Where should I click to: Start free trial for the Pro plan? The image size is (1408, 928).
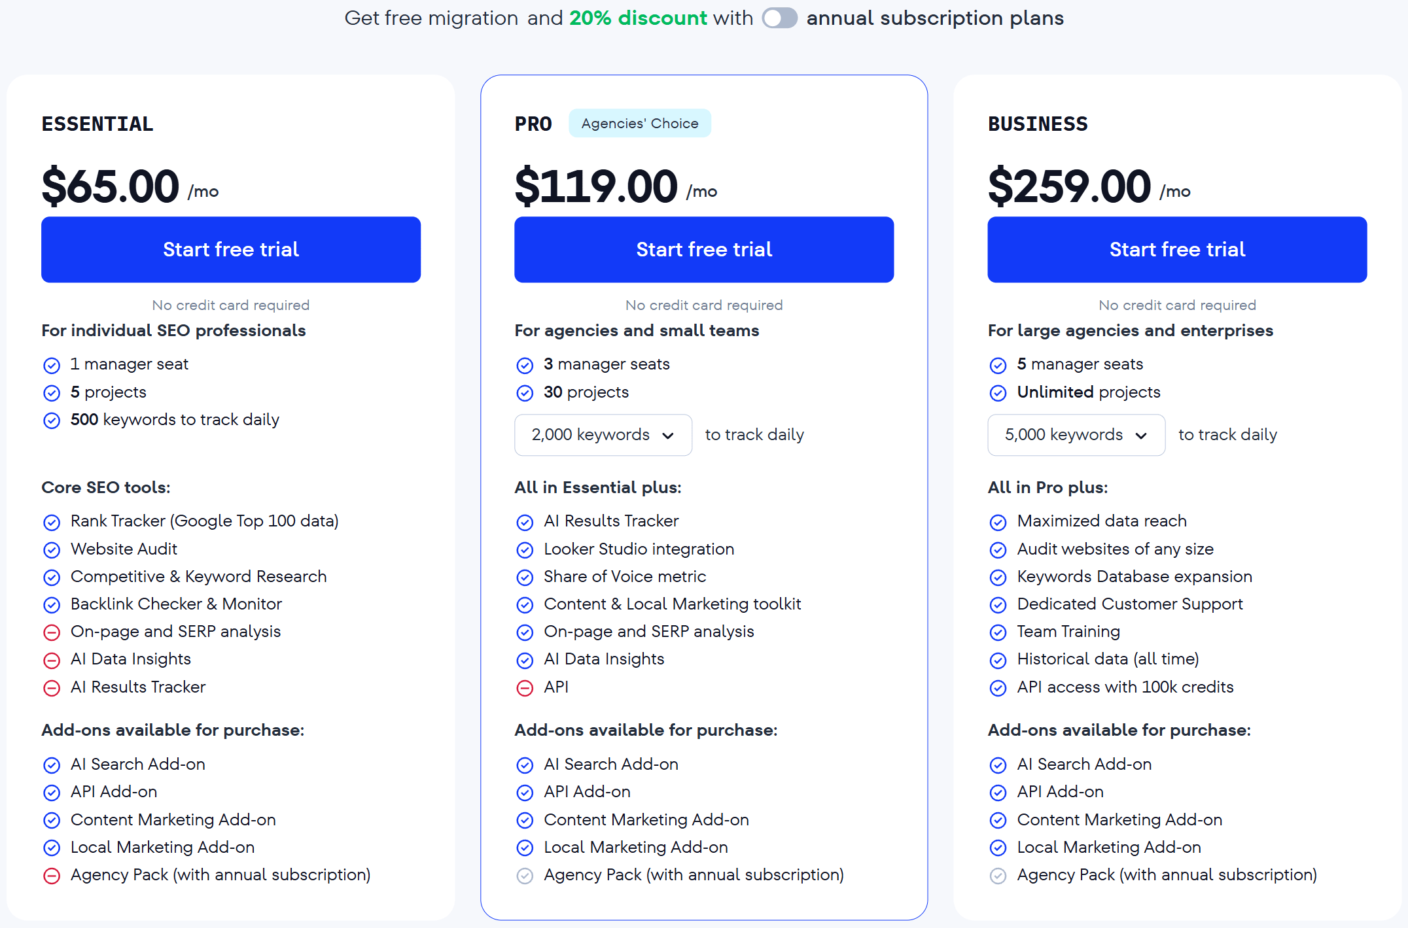click(703, 249)
